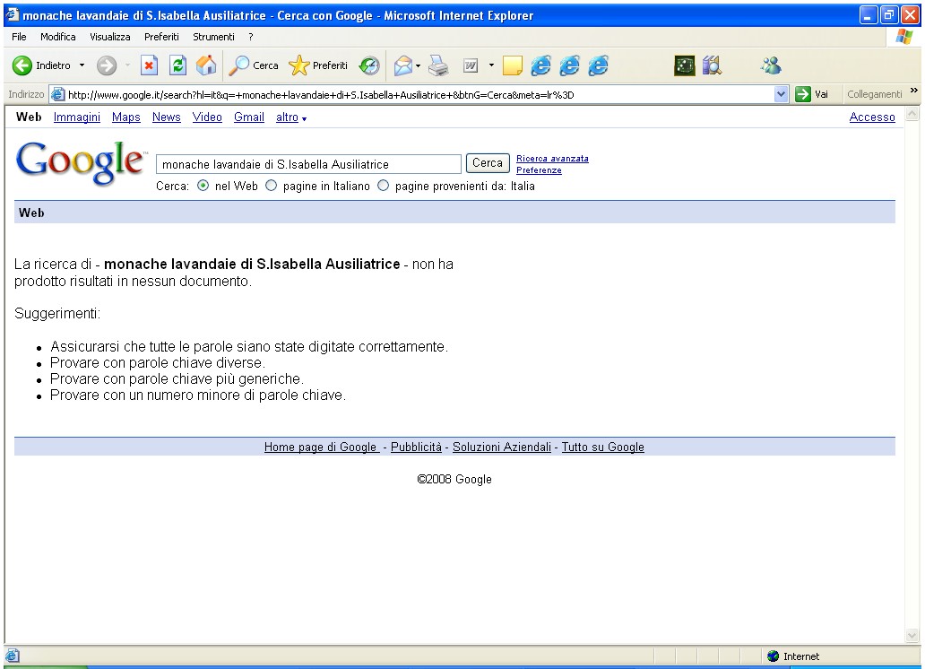Open the Ricerca avanzata link
Screen dimensions: 925x669
(552, 158)
